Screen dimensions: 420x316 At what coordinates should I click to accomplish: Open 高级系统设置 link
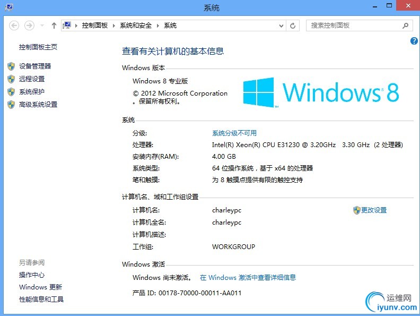click(38, 104)
